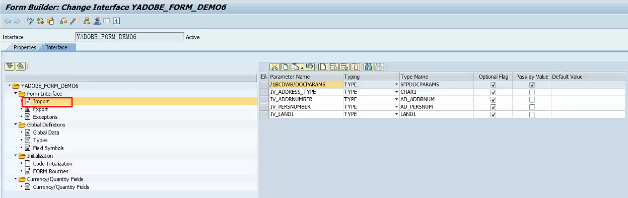Show the object list stack icon
Viewport: 628px width, 198px height.
pos(97,21)
